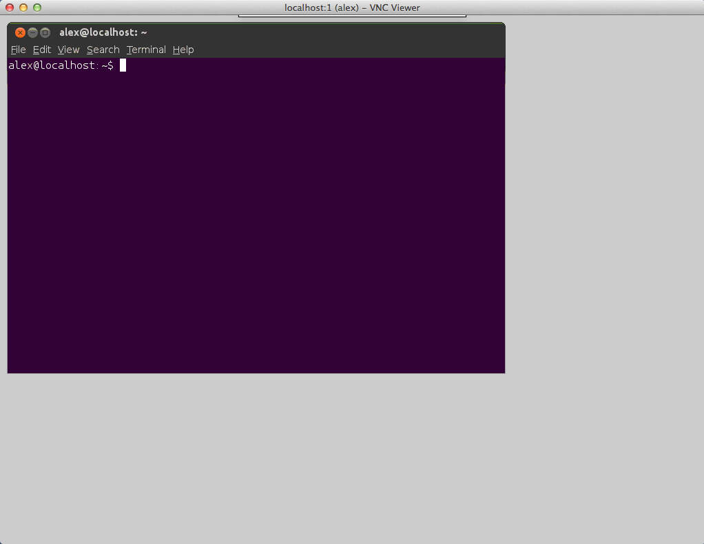Open the Search menu
This screenshot has height=544, width=704.
tap(103, 50)
